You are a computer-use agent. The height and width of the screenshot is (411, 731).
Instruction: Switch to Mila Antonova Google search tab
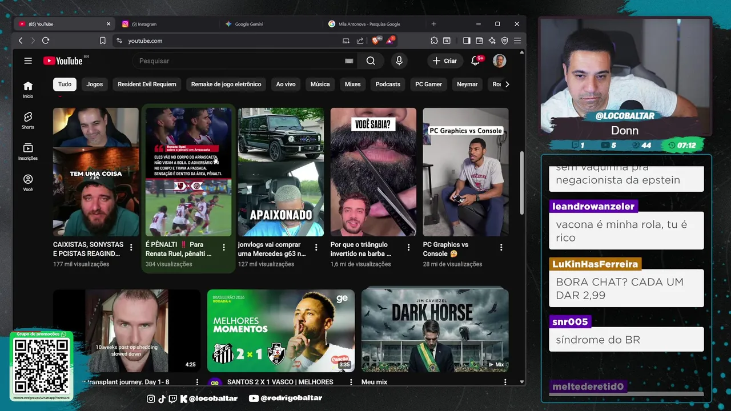click(371, 24)
